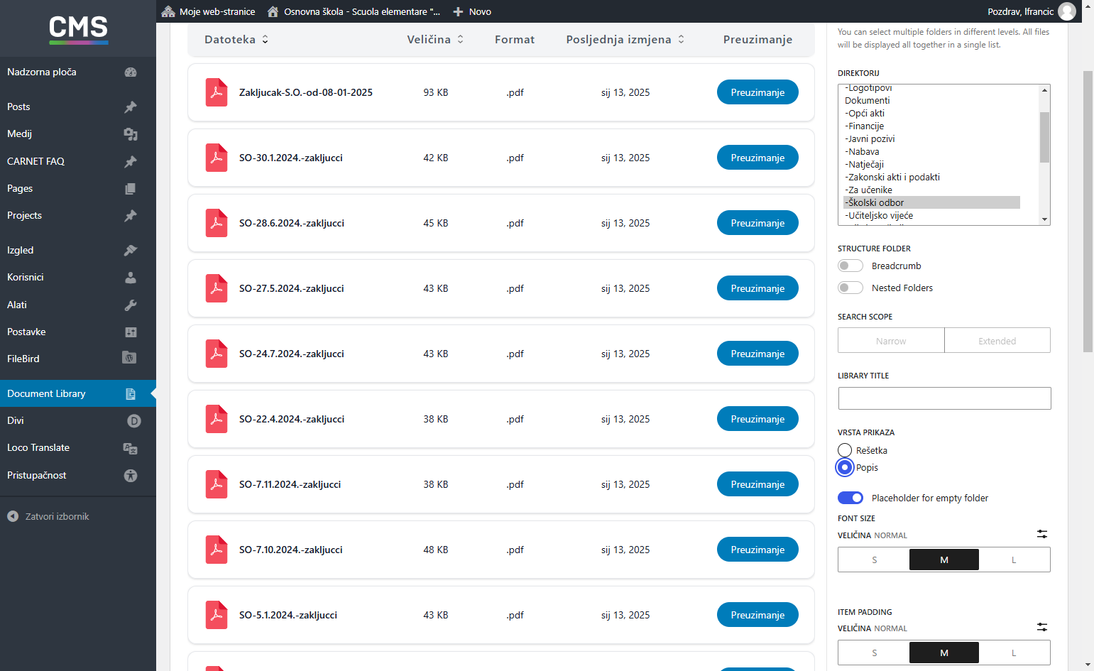The image size is (1094, 671).
Task: Open Document Library menu item
Action: coord(78,393)
